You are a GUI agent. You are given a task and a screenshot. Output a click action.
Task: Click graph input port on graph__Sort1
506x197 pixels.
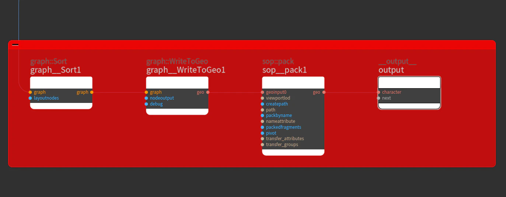[x=30, y=92]
